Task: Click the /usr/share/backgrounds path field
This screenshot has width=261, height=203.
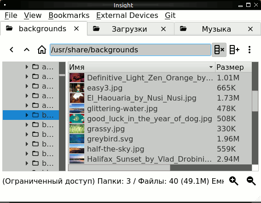Action: [131, 50]
